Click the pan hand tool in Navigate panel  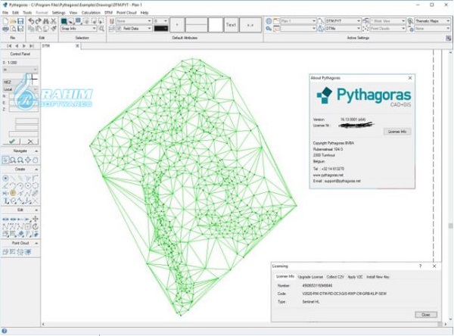click(x=36, y=160)
